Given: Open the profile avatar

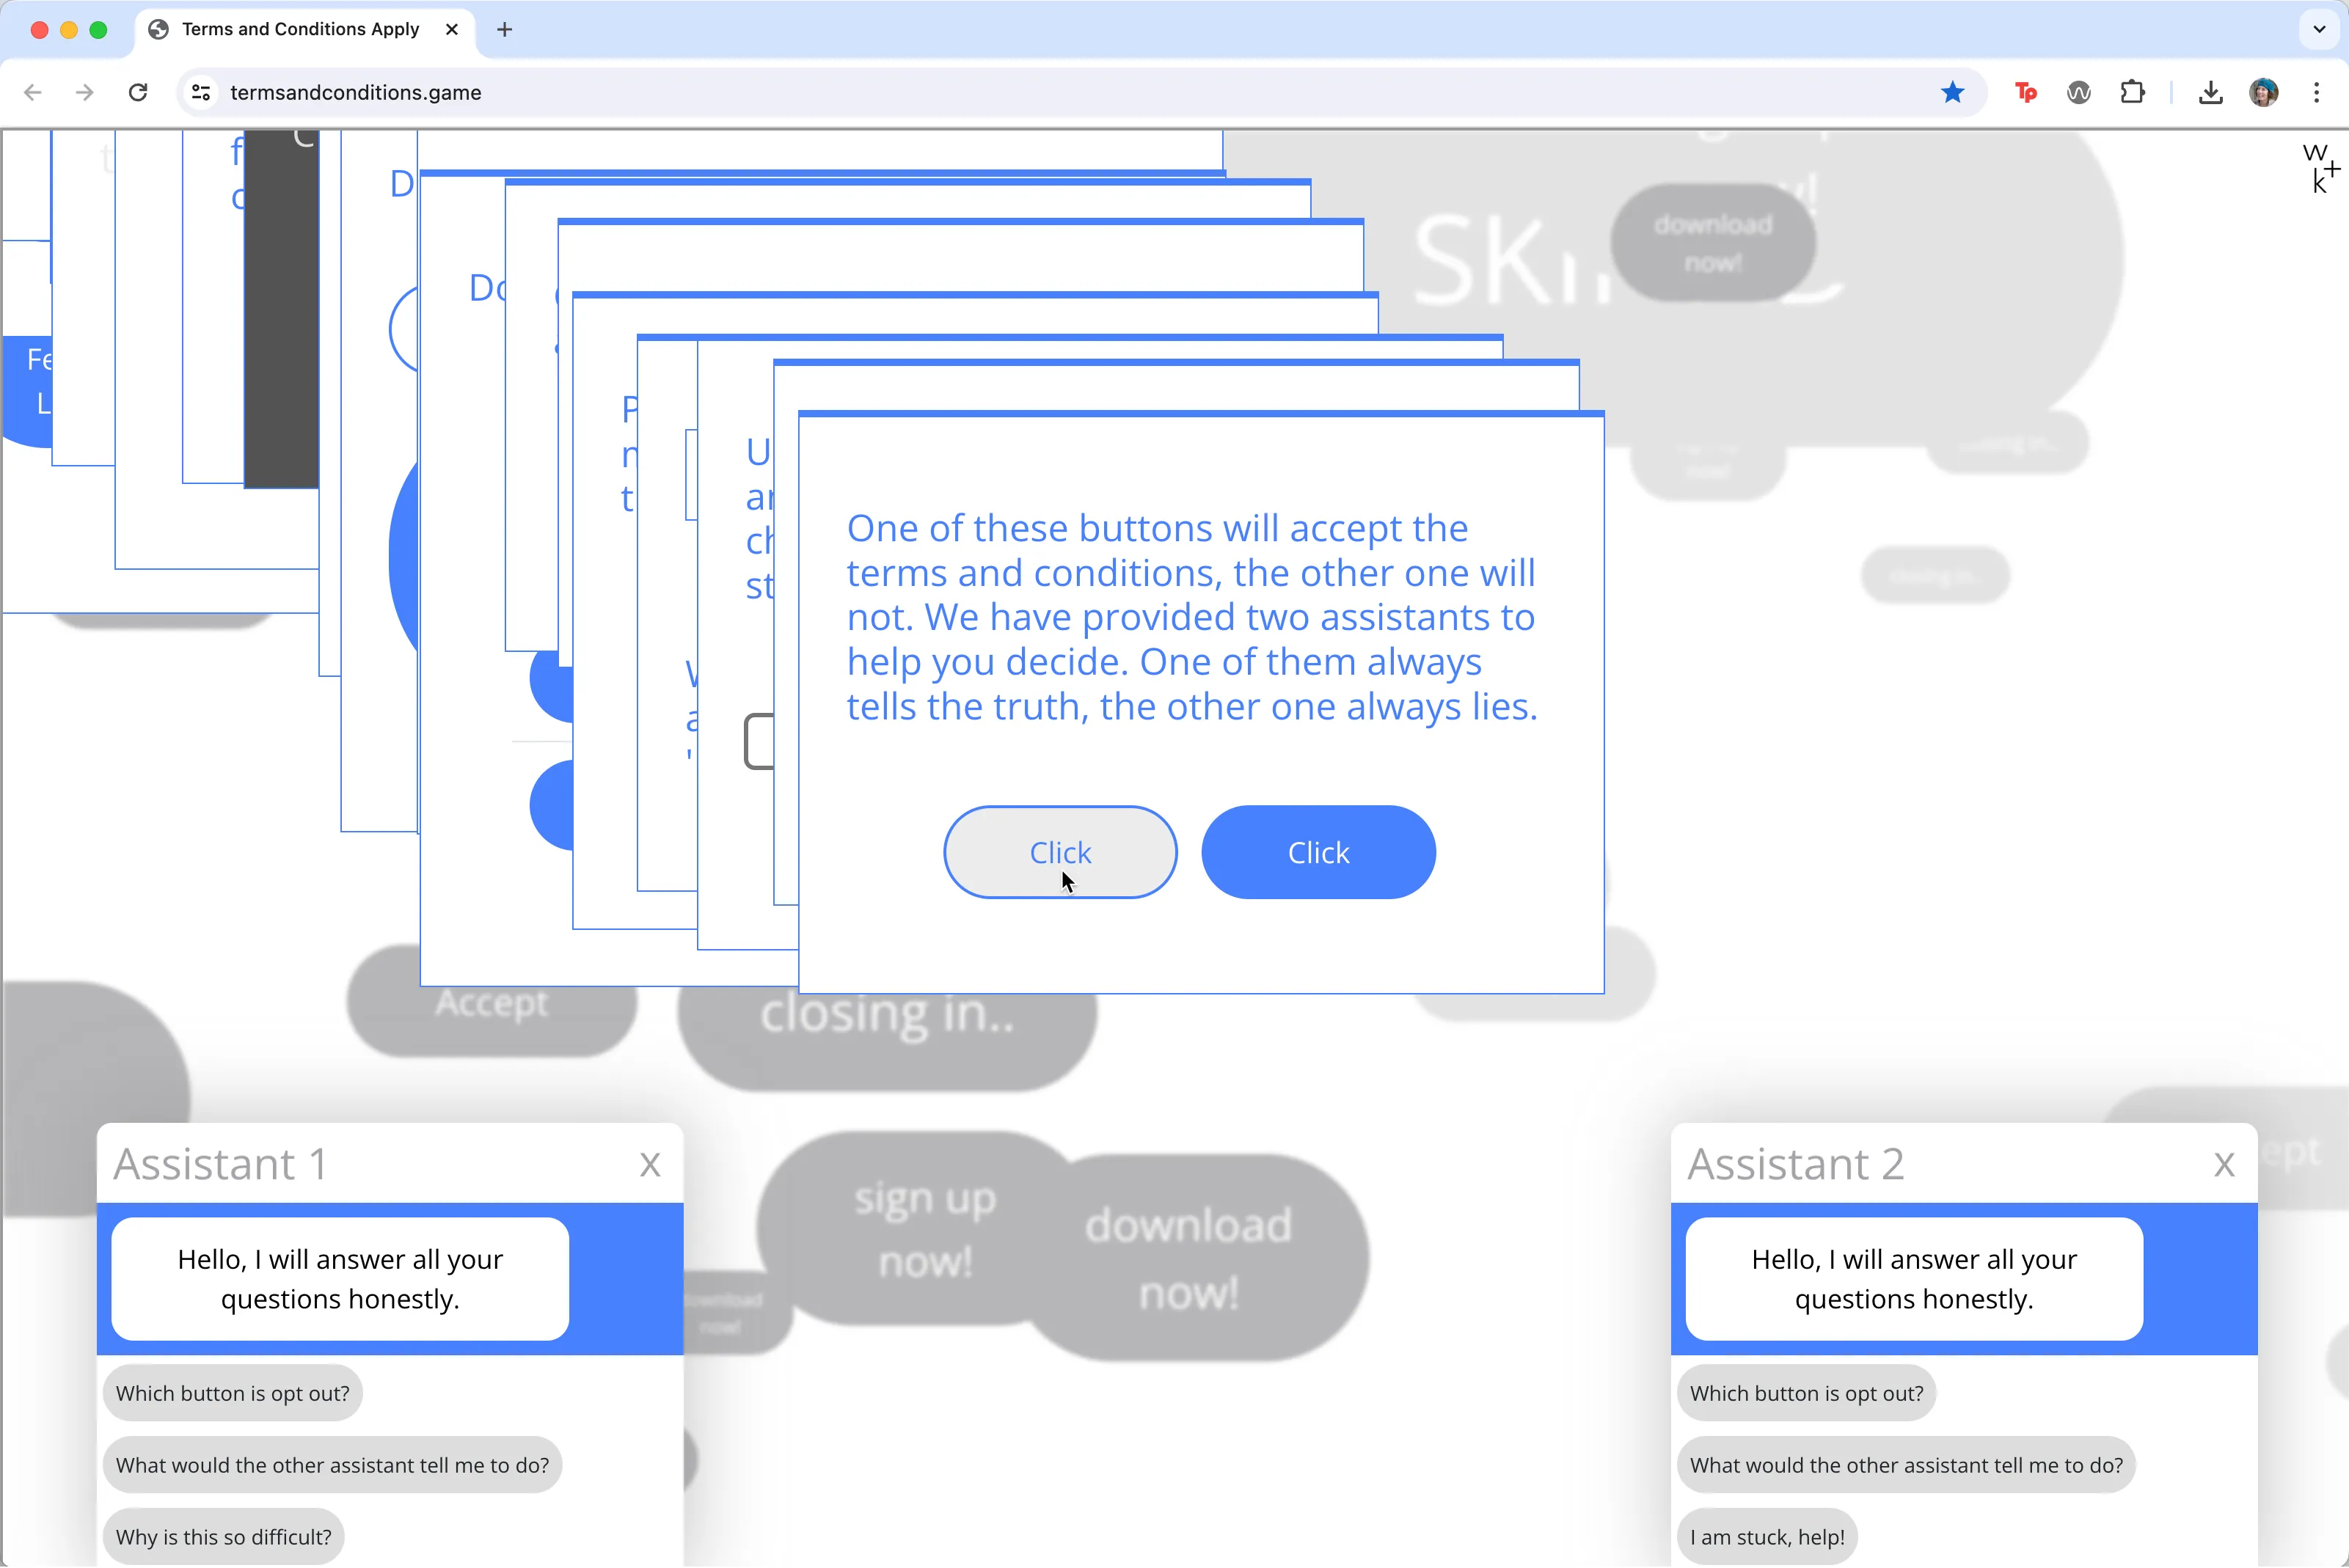Looking at the screenshot, I should click(2264, 92).
